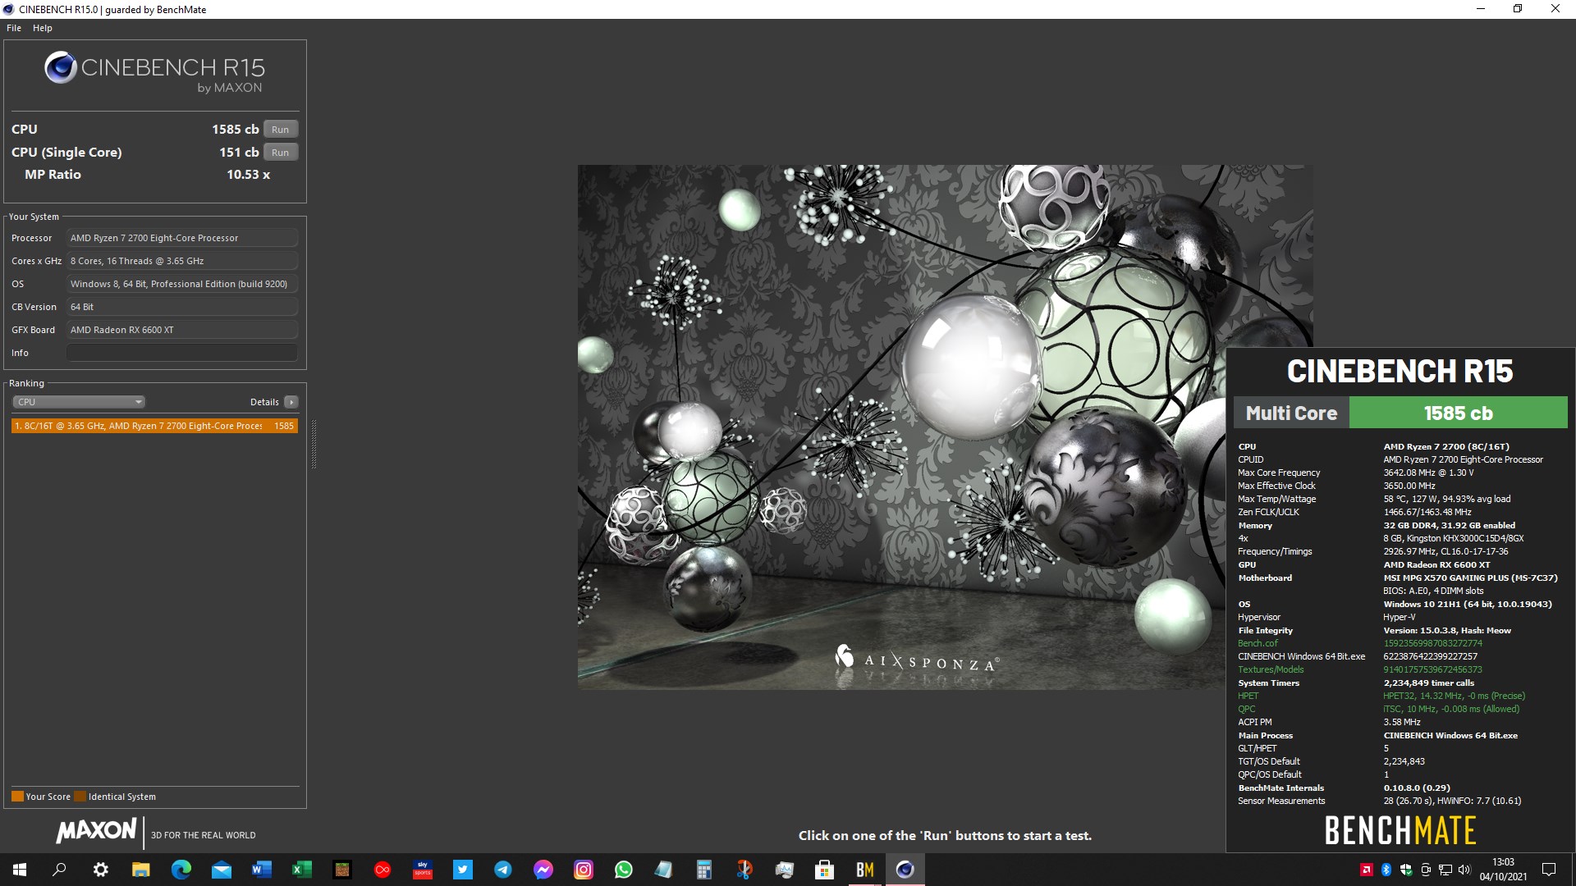This screenshot has width=1576, height=886.
Task: Open Microsoft Store from taskbar
Action: (x=824, y=870)
